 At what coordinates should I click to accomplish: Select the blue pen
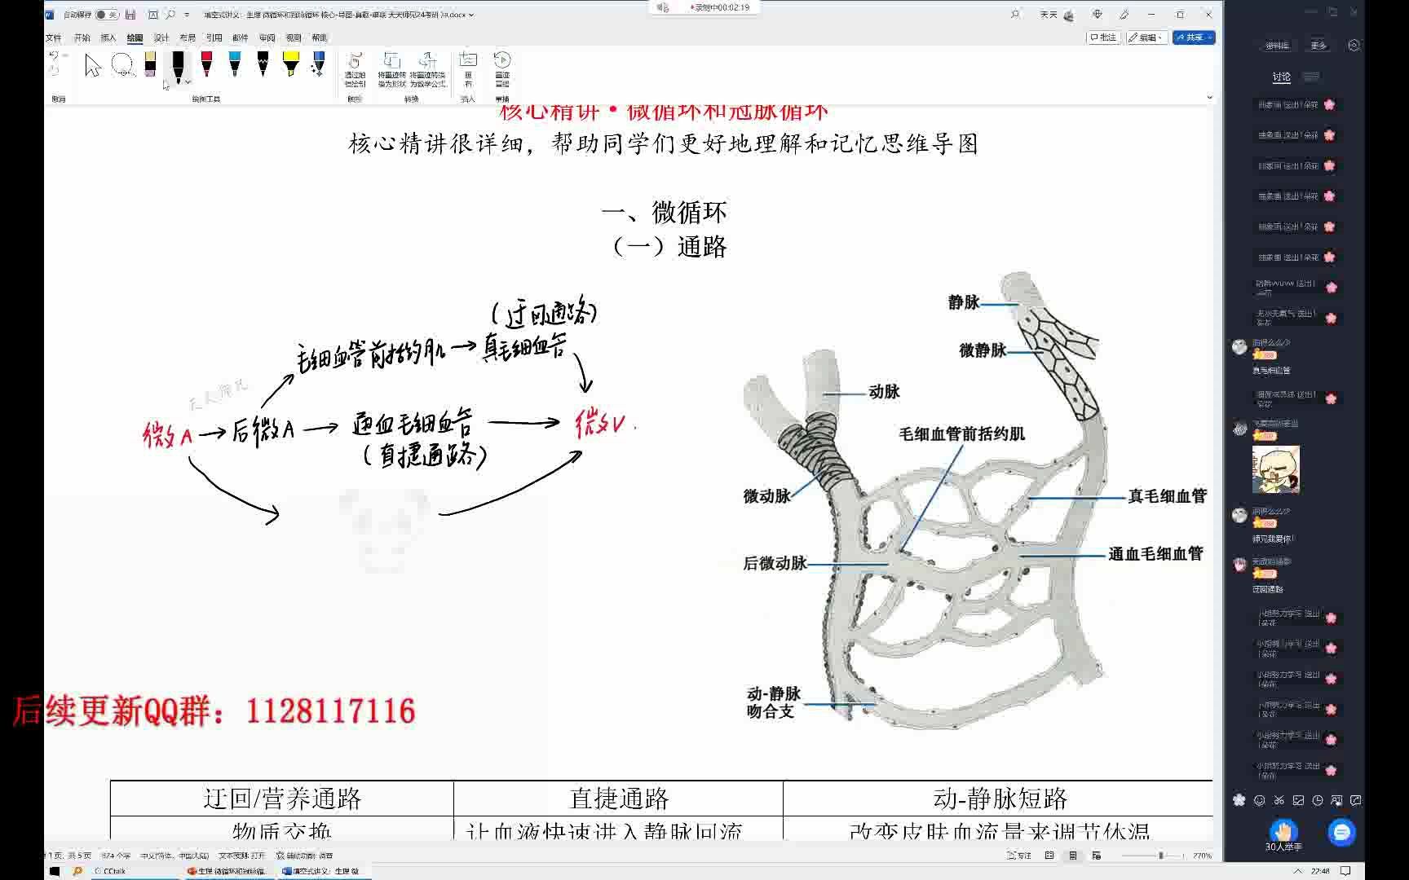[235, 65]
